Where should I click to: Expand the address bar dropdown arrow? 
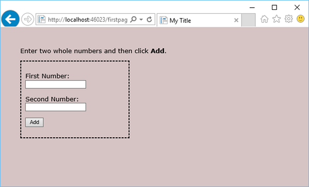(141, 20)
